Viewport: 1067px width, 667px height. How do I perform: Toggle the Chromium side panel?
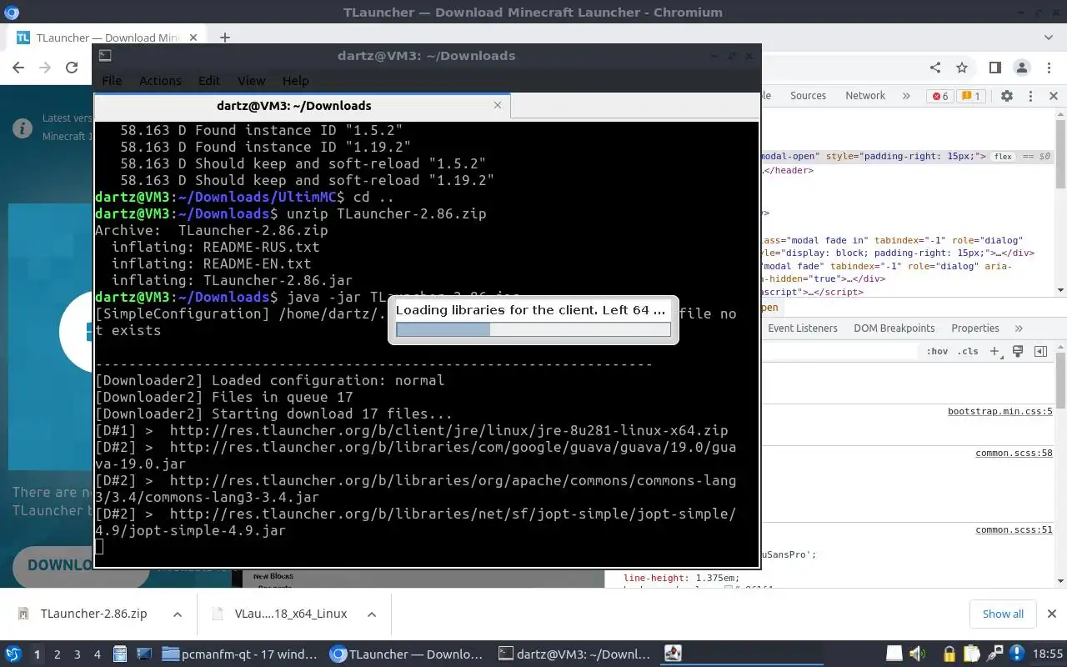tap(994, 68)
